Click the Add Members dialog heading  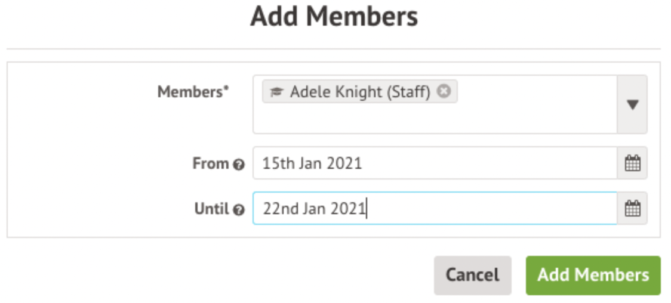pos(334,17)
